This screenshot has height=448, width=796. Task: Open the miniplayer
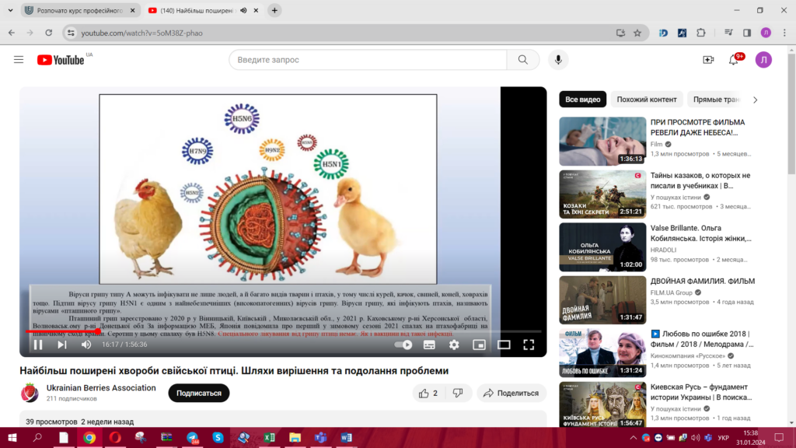click(479, 345)
